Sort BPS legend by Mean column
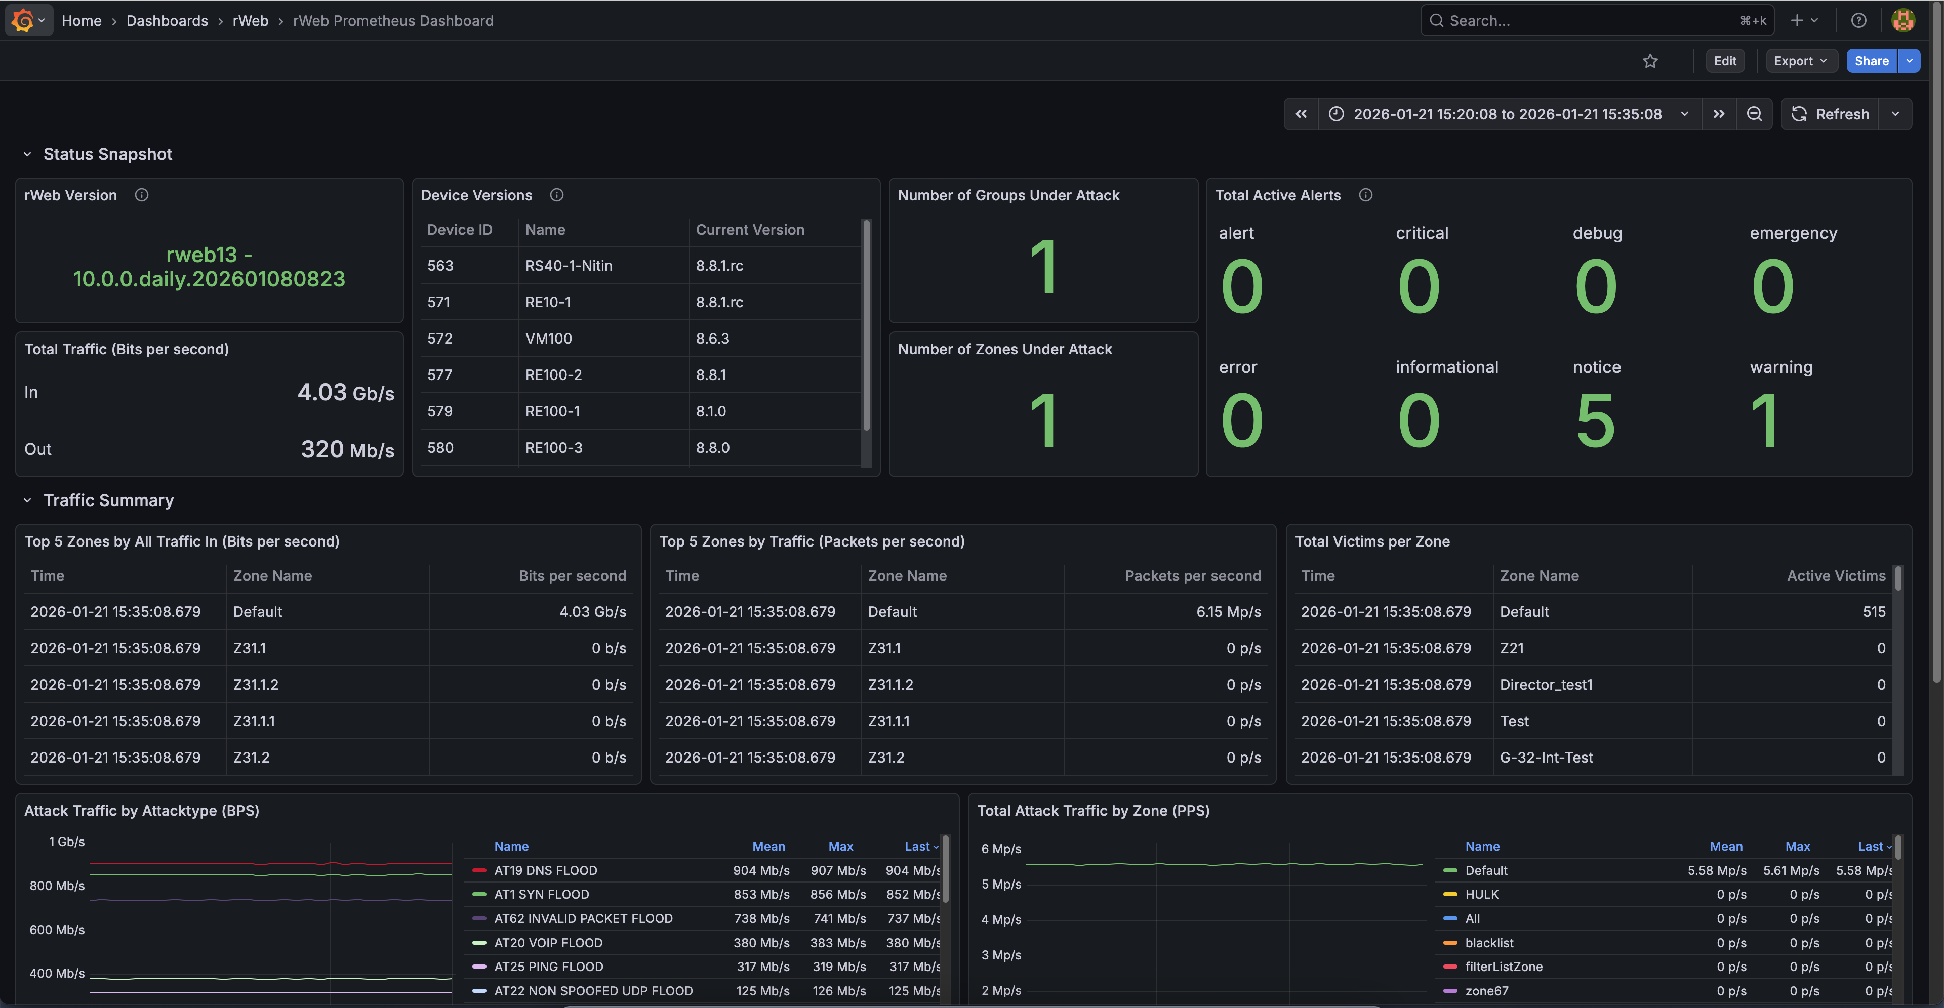 coord(768,847)
